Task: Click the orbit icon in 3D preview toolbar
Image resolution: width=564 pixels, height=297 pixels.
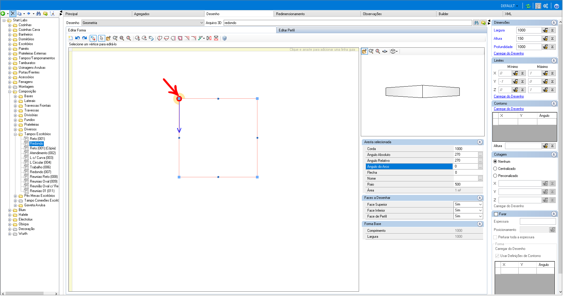Action: tap(385, 51)
